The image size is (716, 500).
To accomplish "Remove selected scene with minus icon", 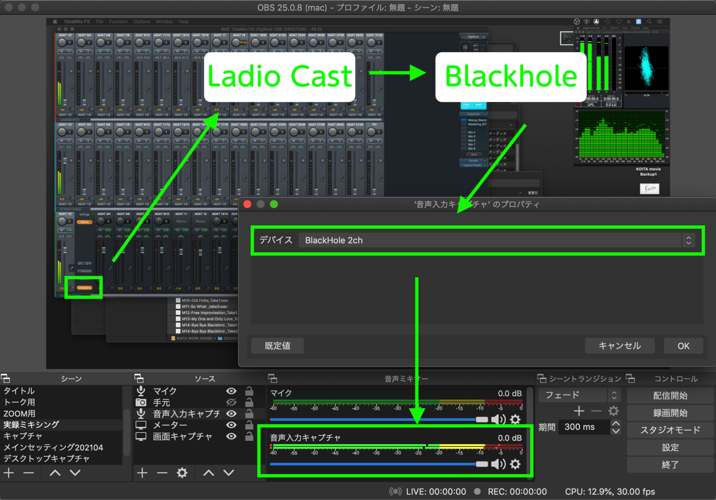I will coord(28,473).
